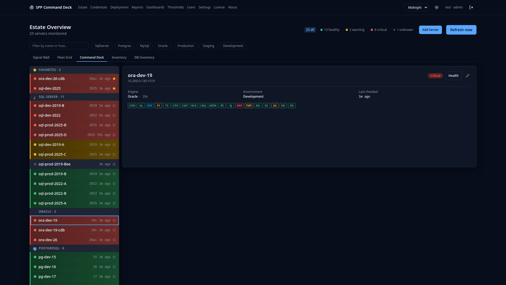
Task: Favorite ora-dev-26 using star
Action: click(x=114, y=240)
